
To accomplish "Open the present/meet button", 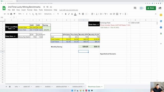I will pos(142,8).
